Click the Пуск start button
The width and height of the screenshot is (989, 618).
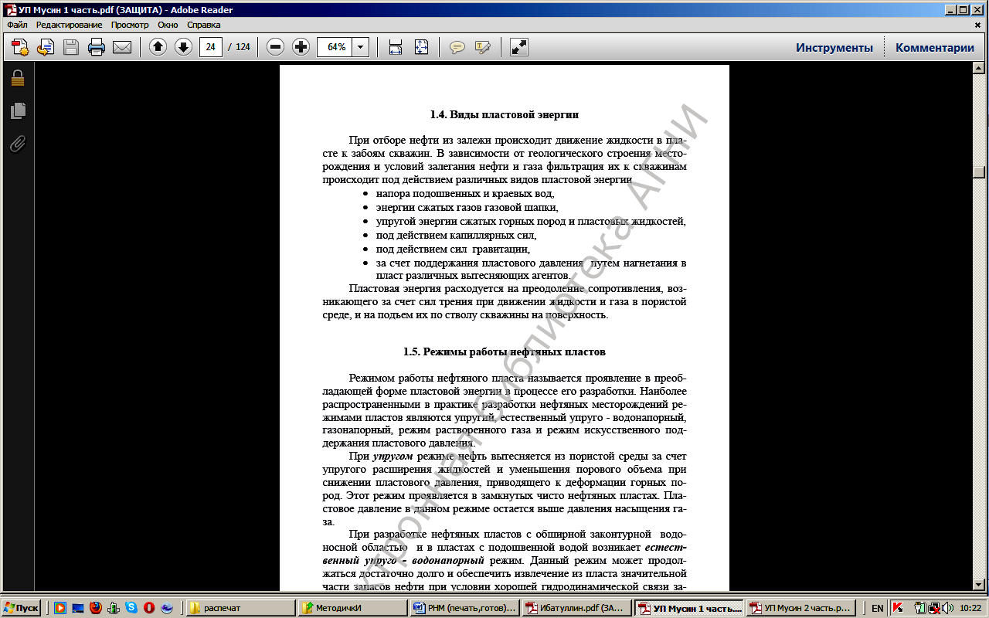pos(22,608)
